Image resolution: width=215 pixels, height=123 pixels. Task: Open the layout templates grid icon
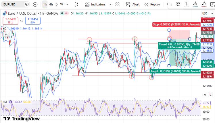point(117,5)
